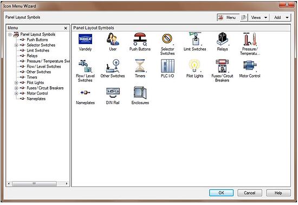Expand the Selector Switches tree node
The height and width of the screenshot is (205, 298).
click(16, 45)
